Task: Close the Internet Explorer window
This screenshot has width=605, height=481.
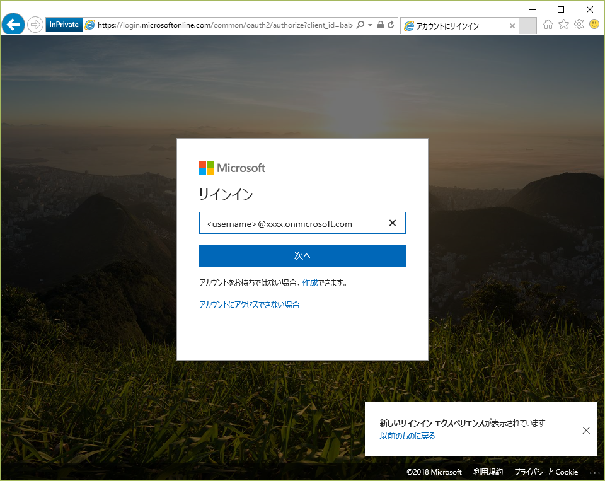Action: [x=590, y=9]
